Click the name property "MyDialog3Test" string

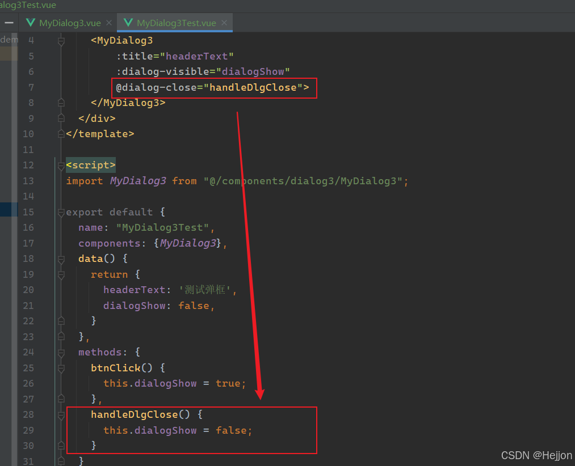click(x=162, y=227)
